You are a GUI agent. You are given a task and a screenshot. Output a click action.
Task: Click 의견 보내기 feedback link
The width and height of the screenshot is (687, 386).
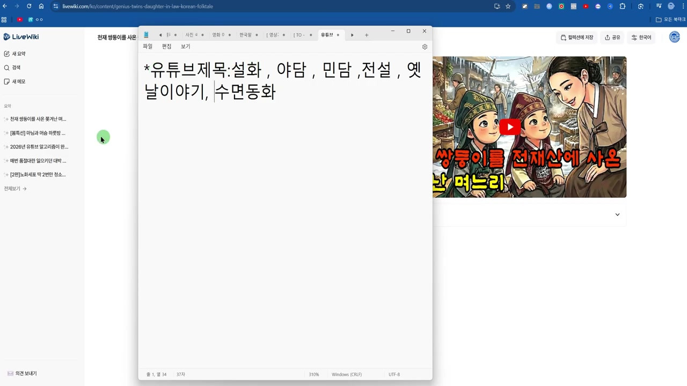[22, 373]
